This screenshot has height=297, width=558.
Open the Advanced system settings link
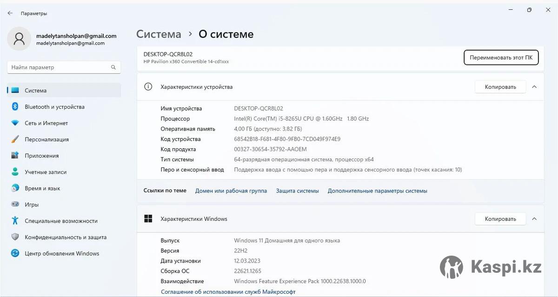pos(377,191)
